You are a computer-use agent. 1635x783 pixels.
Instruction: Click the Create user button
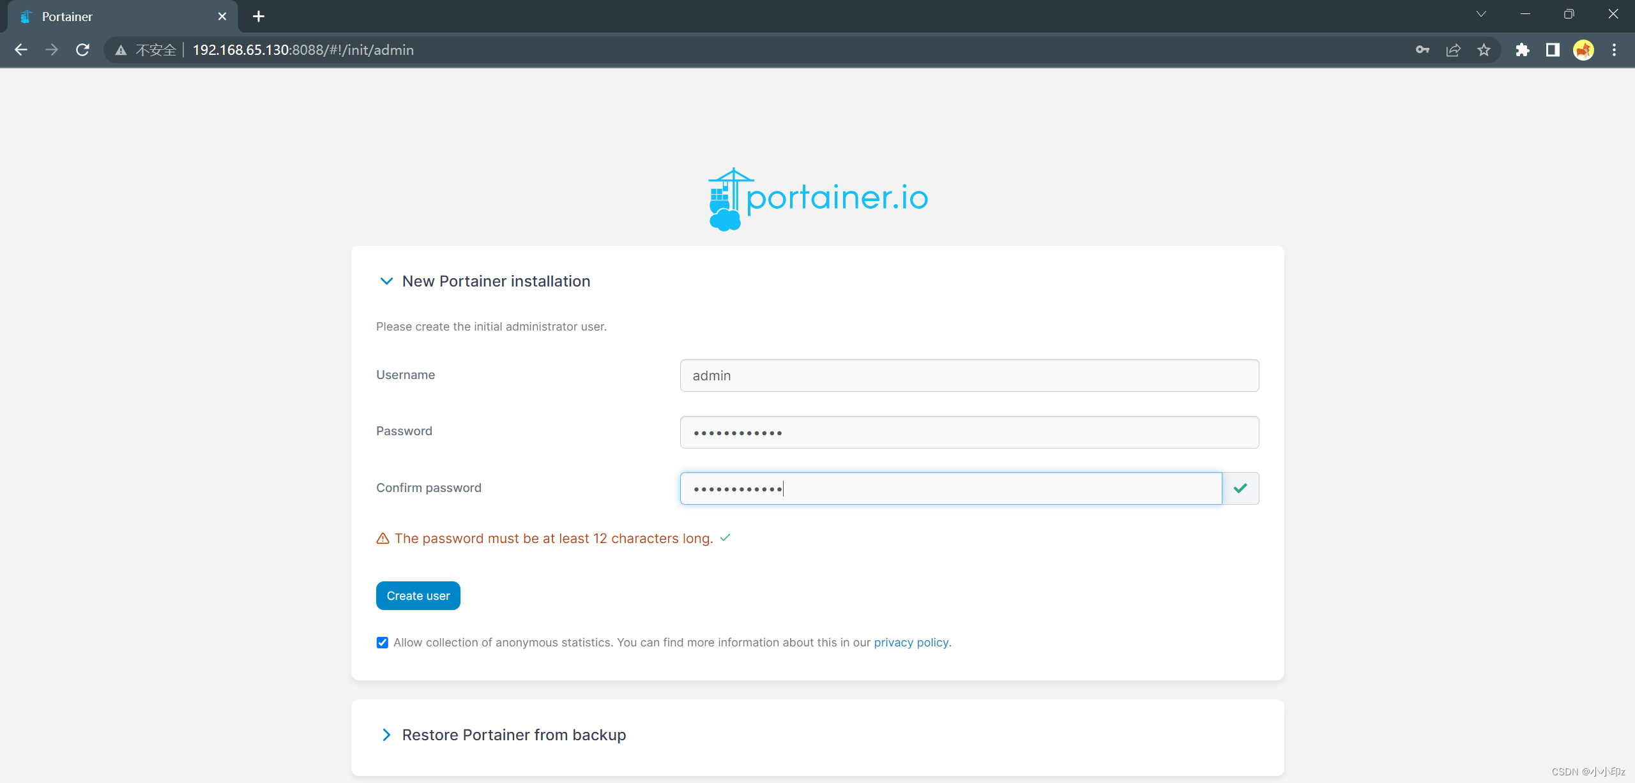[x=418, y=595]
